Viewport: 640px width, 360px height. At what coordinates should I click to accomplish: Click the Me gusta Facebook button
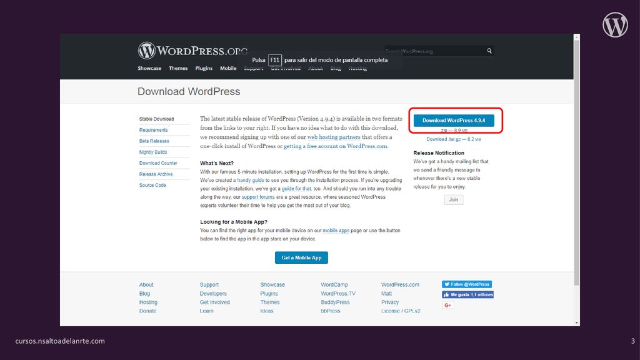click(467, 294)
